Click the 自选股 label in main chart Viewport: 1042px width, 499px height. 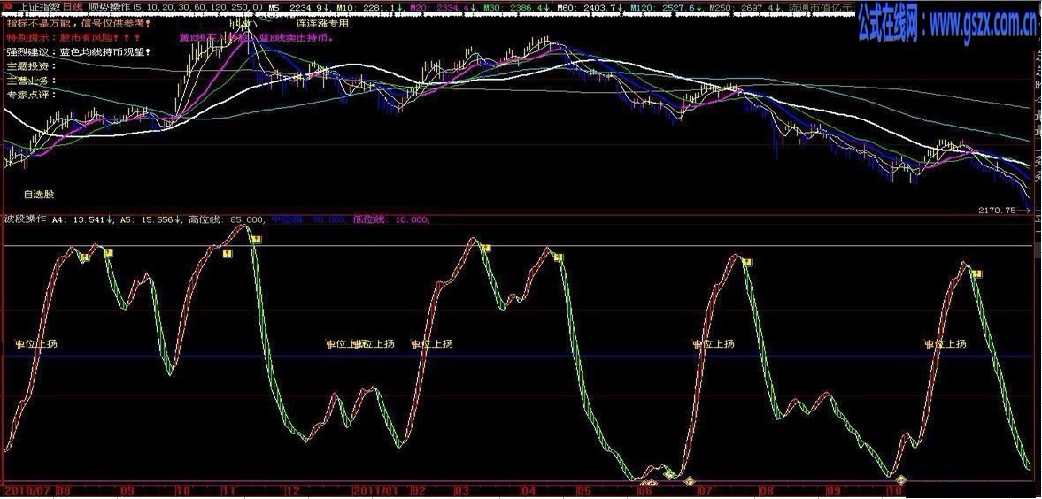click(x=39, y=193)
